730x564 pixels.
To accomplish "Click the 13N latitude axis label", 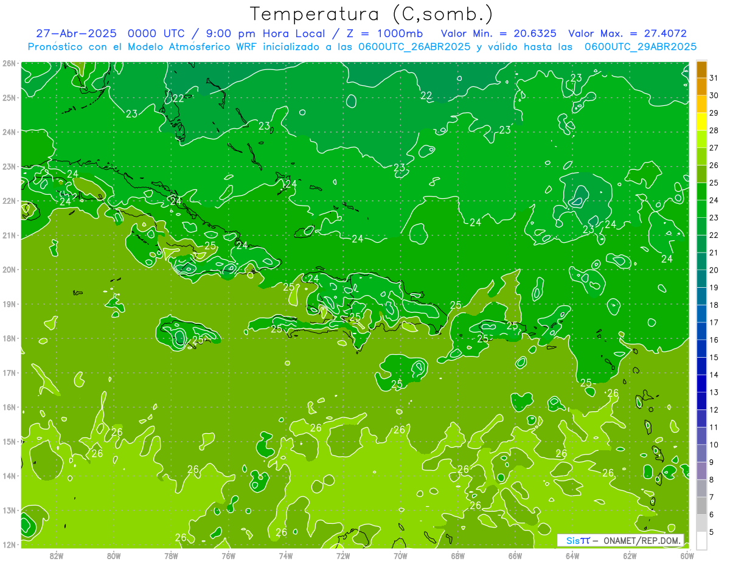I will [9, 510].
